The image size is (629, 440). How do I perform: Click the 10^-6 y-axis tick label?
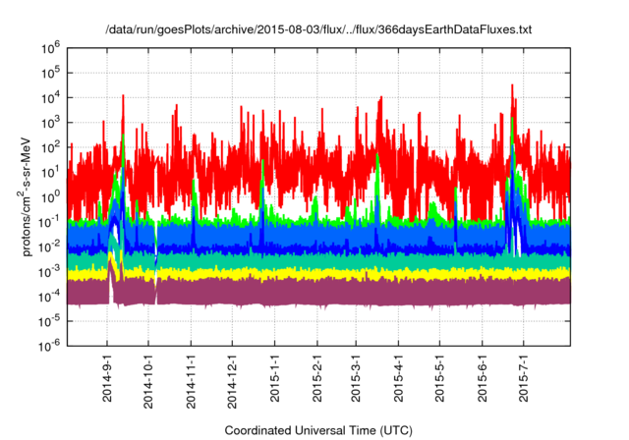coord(48,347)
